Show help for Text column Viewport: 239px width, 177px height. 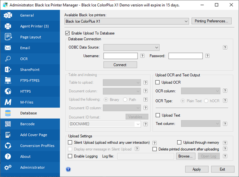tap(225, 124)
